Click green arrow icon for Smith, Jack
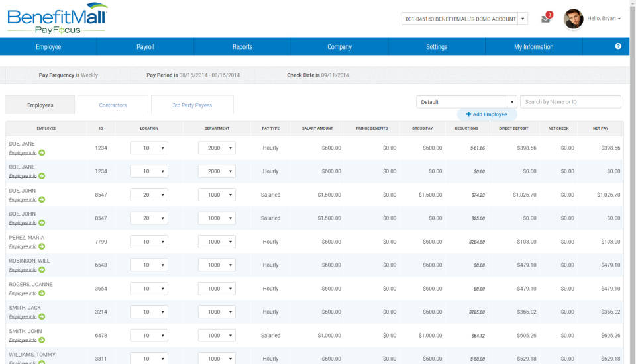Image resolution: width=636 pixels, height=364 pixels. (x=42, y=317)
